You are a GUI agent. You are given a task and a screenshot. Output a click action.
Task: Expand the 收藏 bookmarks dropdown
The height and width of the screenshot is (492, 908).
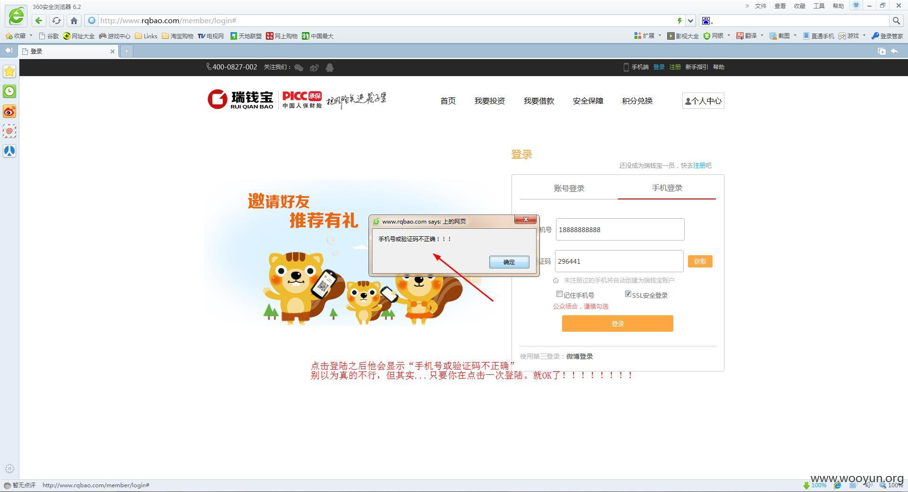pos(31,35)
